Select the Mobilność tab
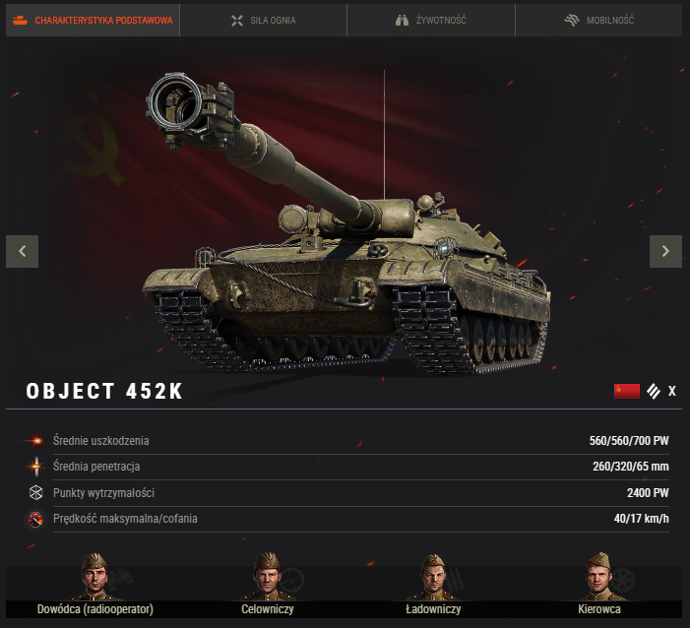Viewport: 690px width, 628px height. click(598, 21)
